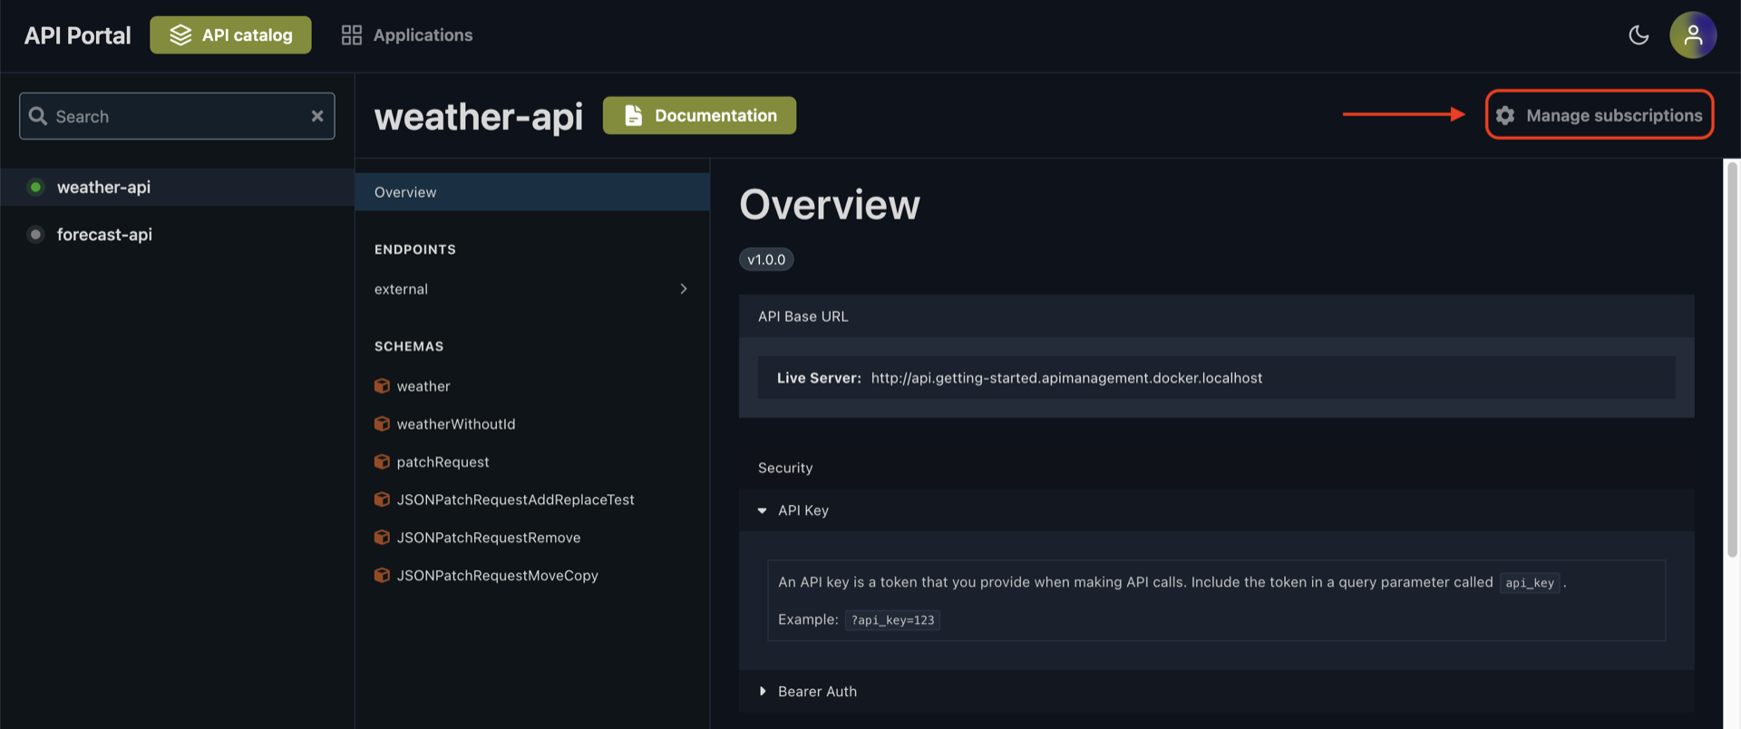Image resolution: width=1741 pixels, height=729 pixels.
Task: Click the gear icon in Manage subscriptions
Action: [x=1505, y=115]
